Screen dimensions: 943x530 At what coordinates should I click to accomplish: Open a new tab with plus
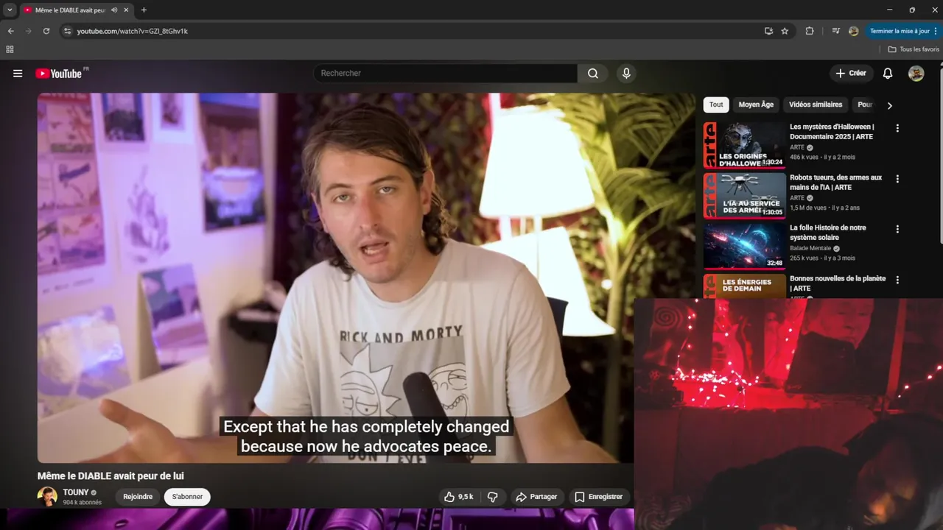pos(144,10)
